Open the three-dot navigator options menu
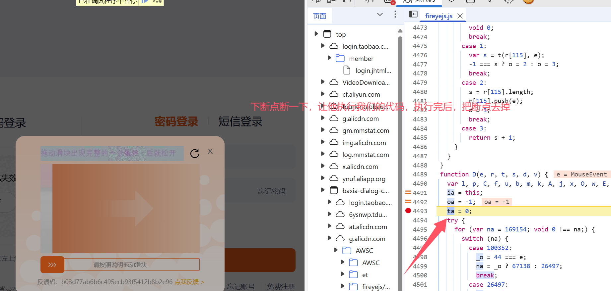Viewport: 611px width, 291px height. (x=395, y=14)
